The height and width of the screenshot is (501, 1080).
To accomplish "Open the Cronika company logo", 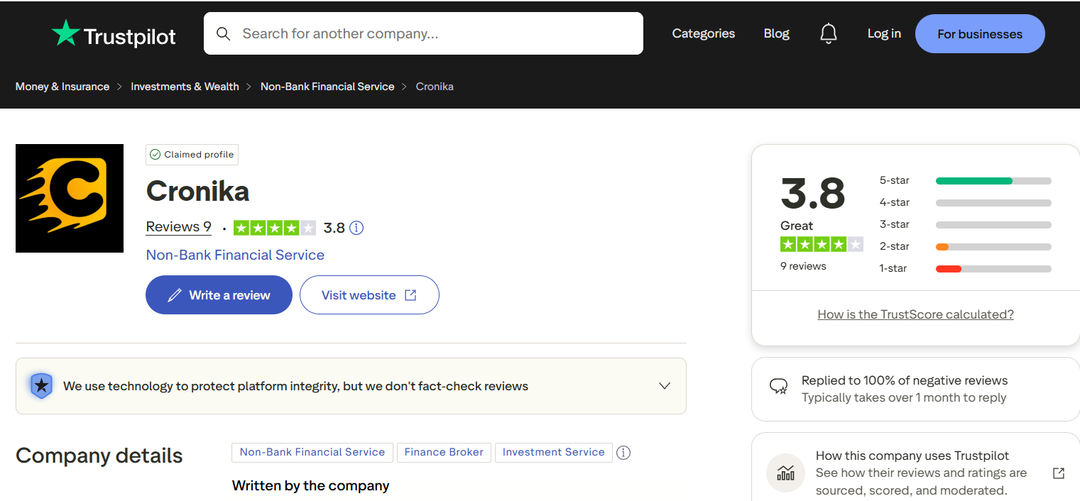I will (70, 198).
